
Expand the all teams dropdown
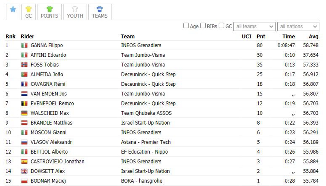pyautogui.click(x=255, y=26)
